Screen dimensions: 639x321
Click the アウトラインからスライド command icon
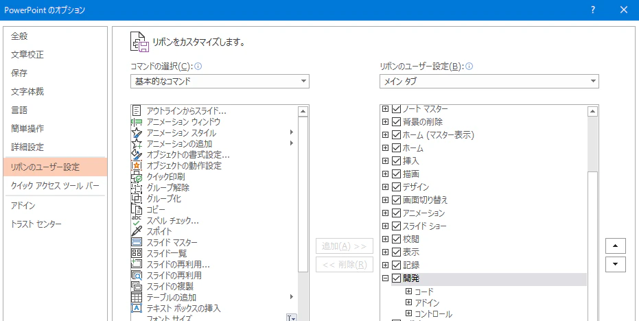click(x=137, y=111)
